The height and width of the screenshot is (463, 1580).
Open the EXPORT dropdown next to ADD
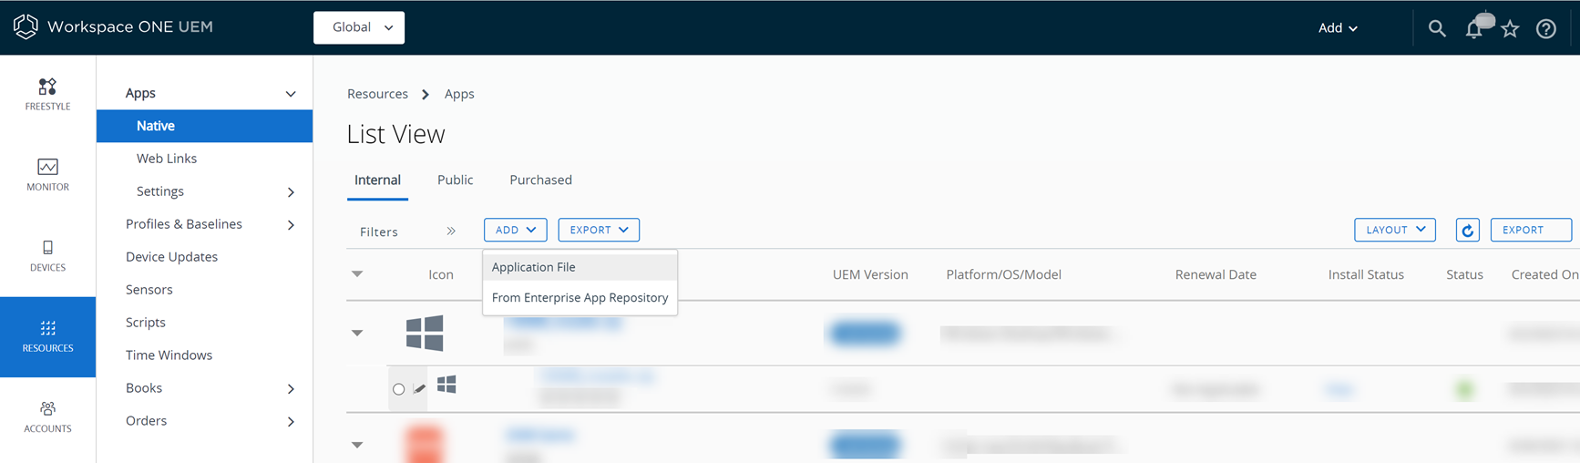pos(599,230)
